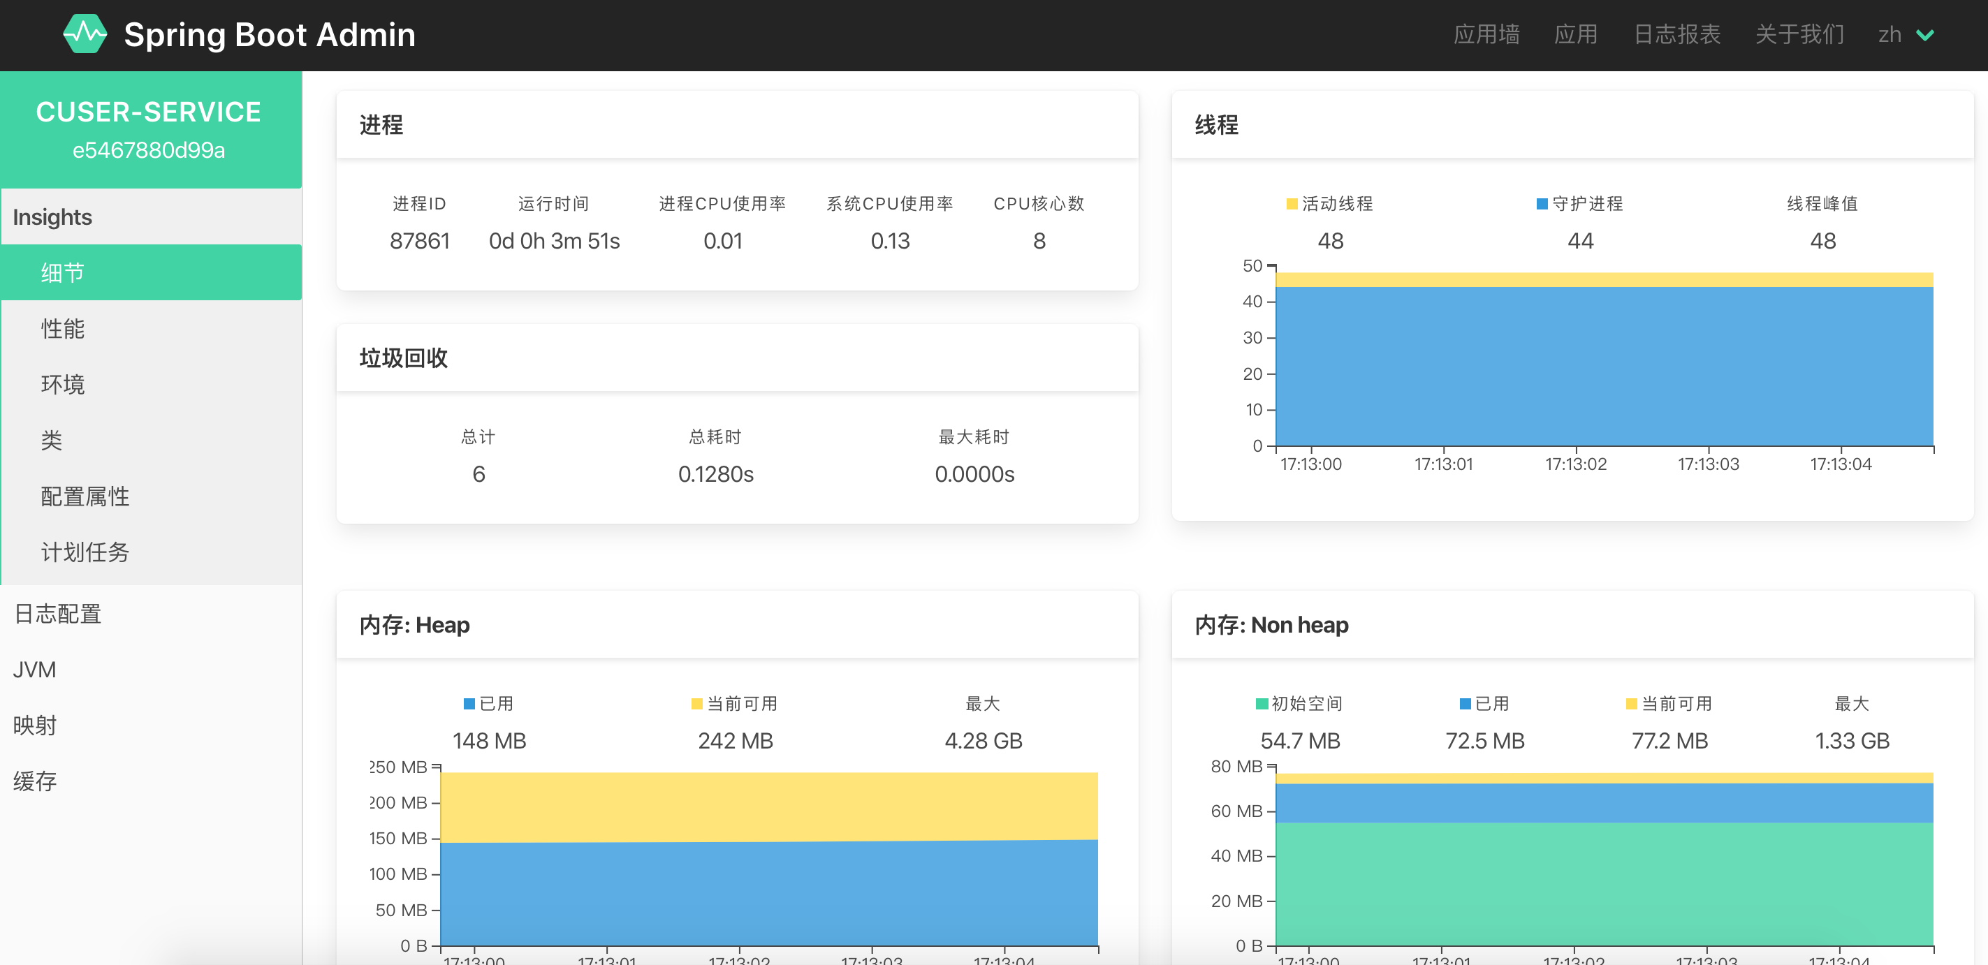Click the Non heap 初始空间 value 54.7 MB
Viewport: 1988px width, 965px height.
[1301, 741]
